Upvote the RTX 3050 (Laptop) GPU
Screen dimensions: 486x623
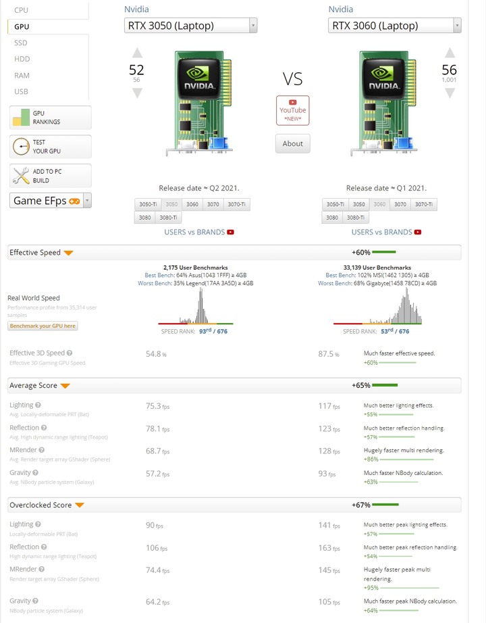coord(137,53)
